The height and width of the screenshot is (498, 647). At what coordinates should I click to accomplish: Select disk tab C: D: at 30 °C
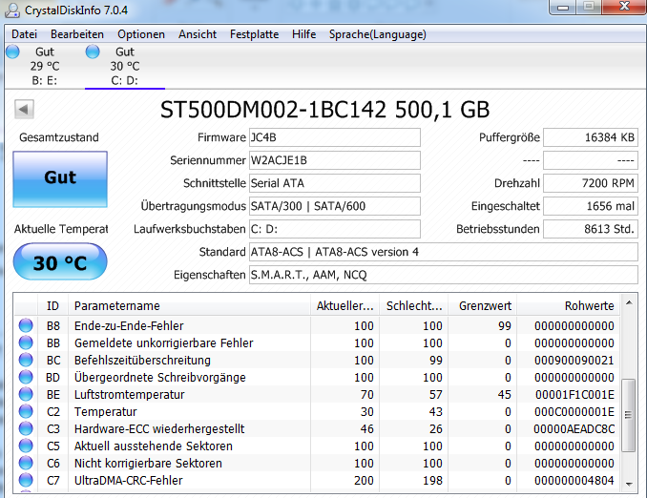tap(125, 66)
